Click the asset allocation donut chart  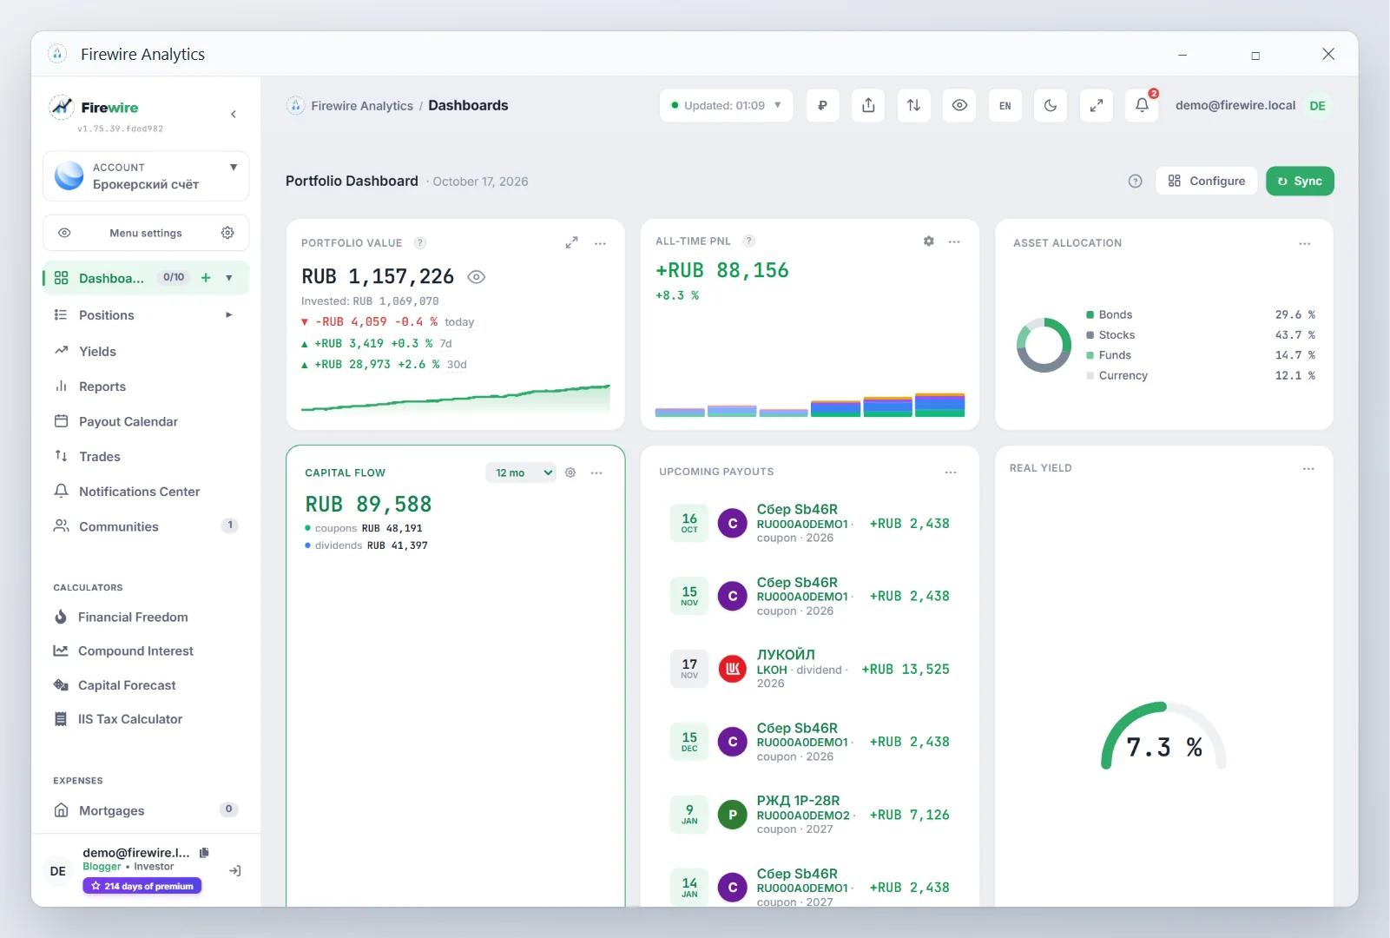[1044, 345]
